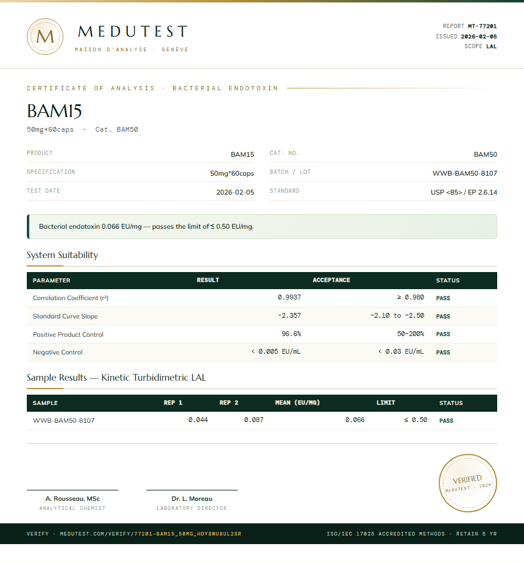
Task: Click the PARAMETER column header
Action: click(x=52, y=281)
